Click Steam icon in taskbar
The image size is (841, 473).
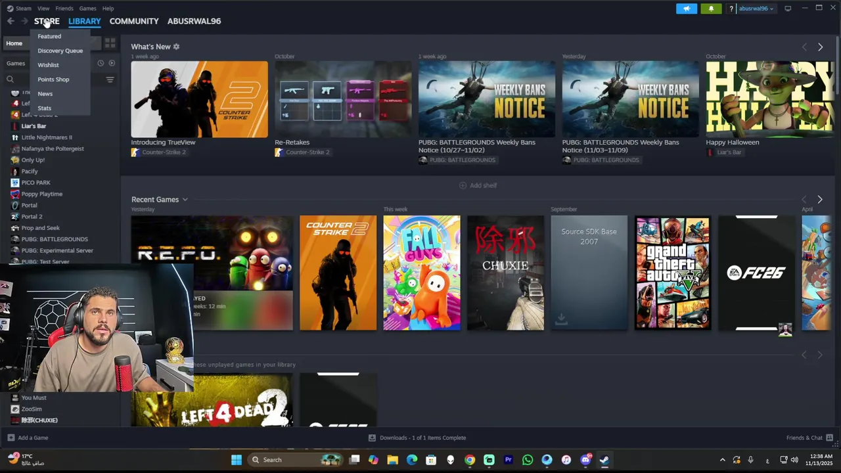click(604, 460)
